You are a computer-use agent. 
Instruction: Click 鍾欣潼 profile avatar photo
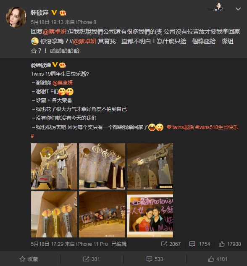pyautogui.click(x=16, y=17)
